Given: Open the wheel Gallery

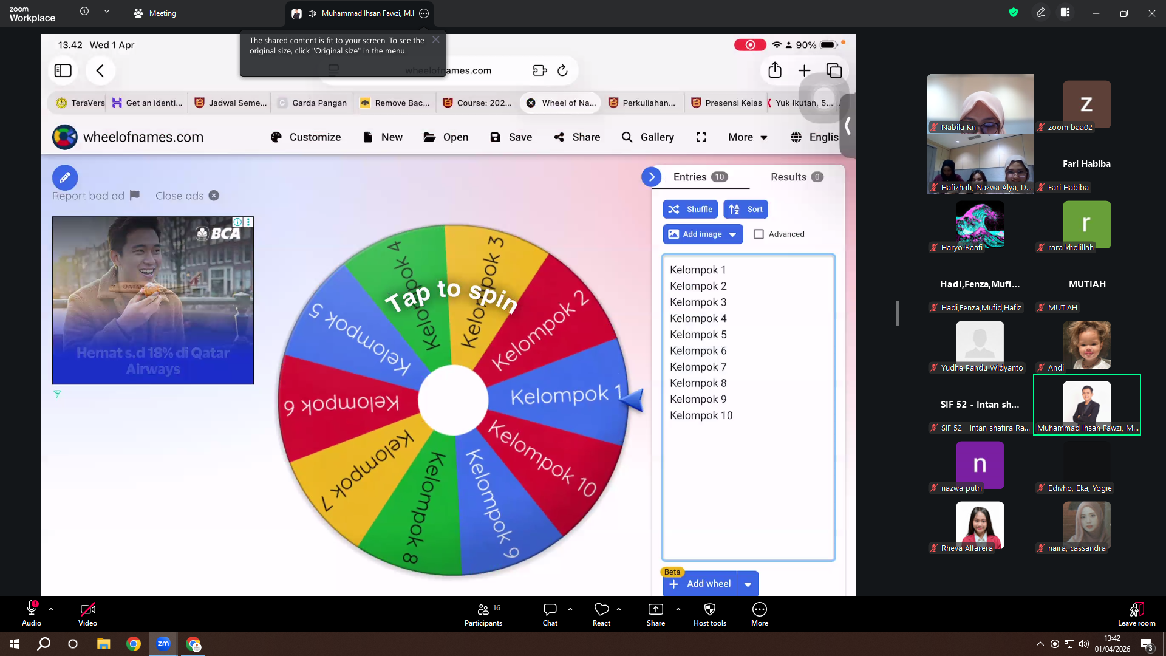Looking at the screenshot, I should (x=648, y=137).
